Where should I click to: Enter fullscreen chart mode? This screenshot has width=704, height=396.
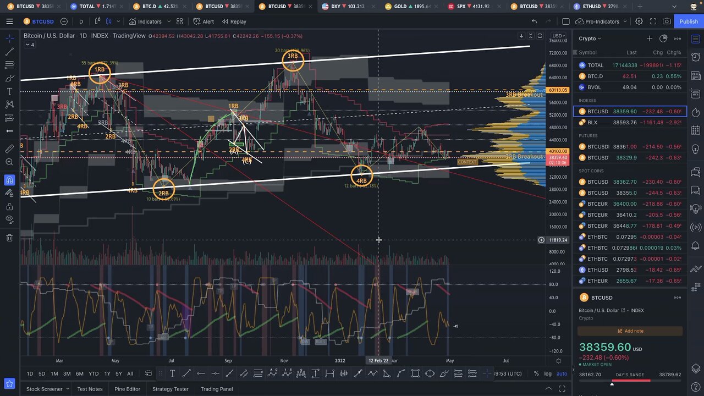653,21
